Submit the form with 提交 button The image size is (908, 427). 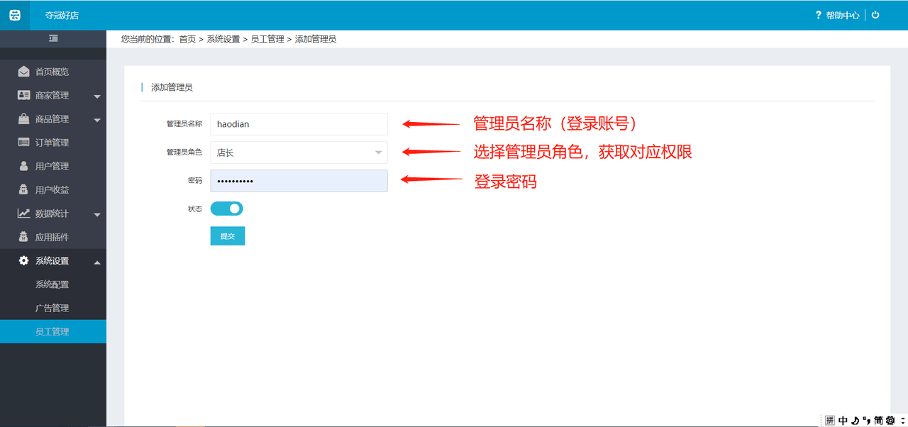(228, 236)
